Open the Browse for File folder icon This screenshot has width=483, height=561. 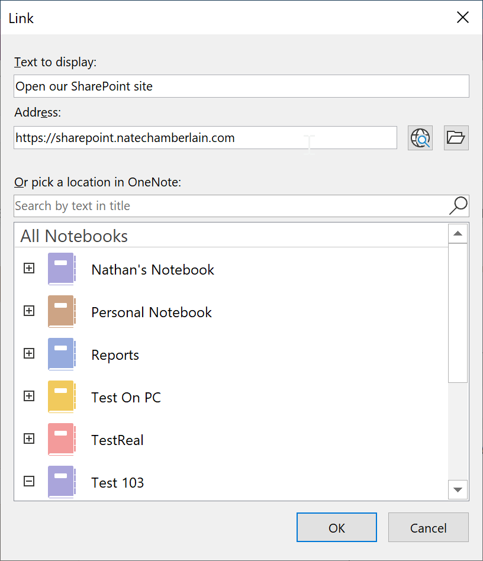(x=456, y=138)
